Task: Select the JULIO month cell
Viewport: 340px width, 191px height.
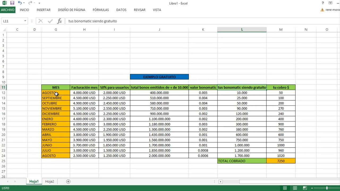Action: [56, 150]
